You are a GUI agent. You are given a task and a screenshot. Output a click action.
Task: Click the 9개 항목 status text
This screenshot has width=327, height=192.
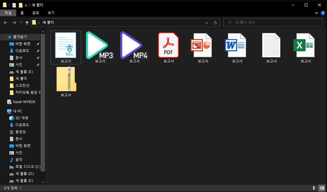tap(11, 188)
